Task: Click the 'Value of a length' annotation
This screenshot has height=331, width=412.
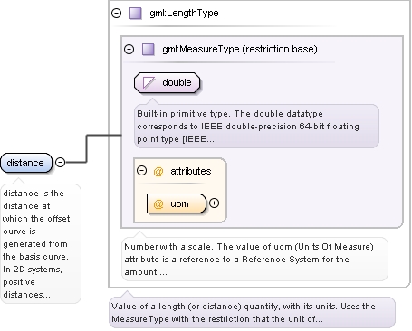Action: point(252,313)
